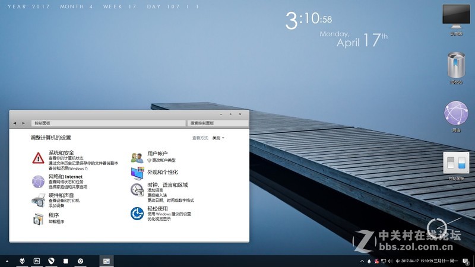The image size is (475, 267).
Task: Open 通过文件历史记录保存你的文件备份副本 link
Action: 83,163
